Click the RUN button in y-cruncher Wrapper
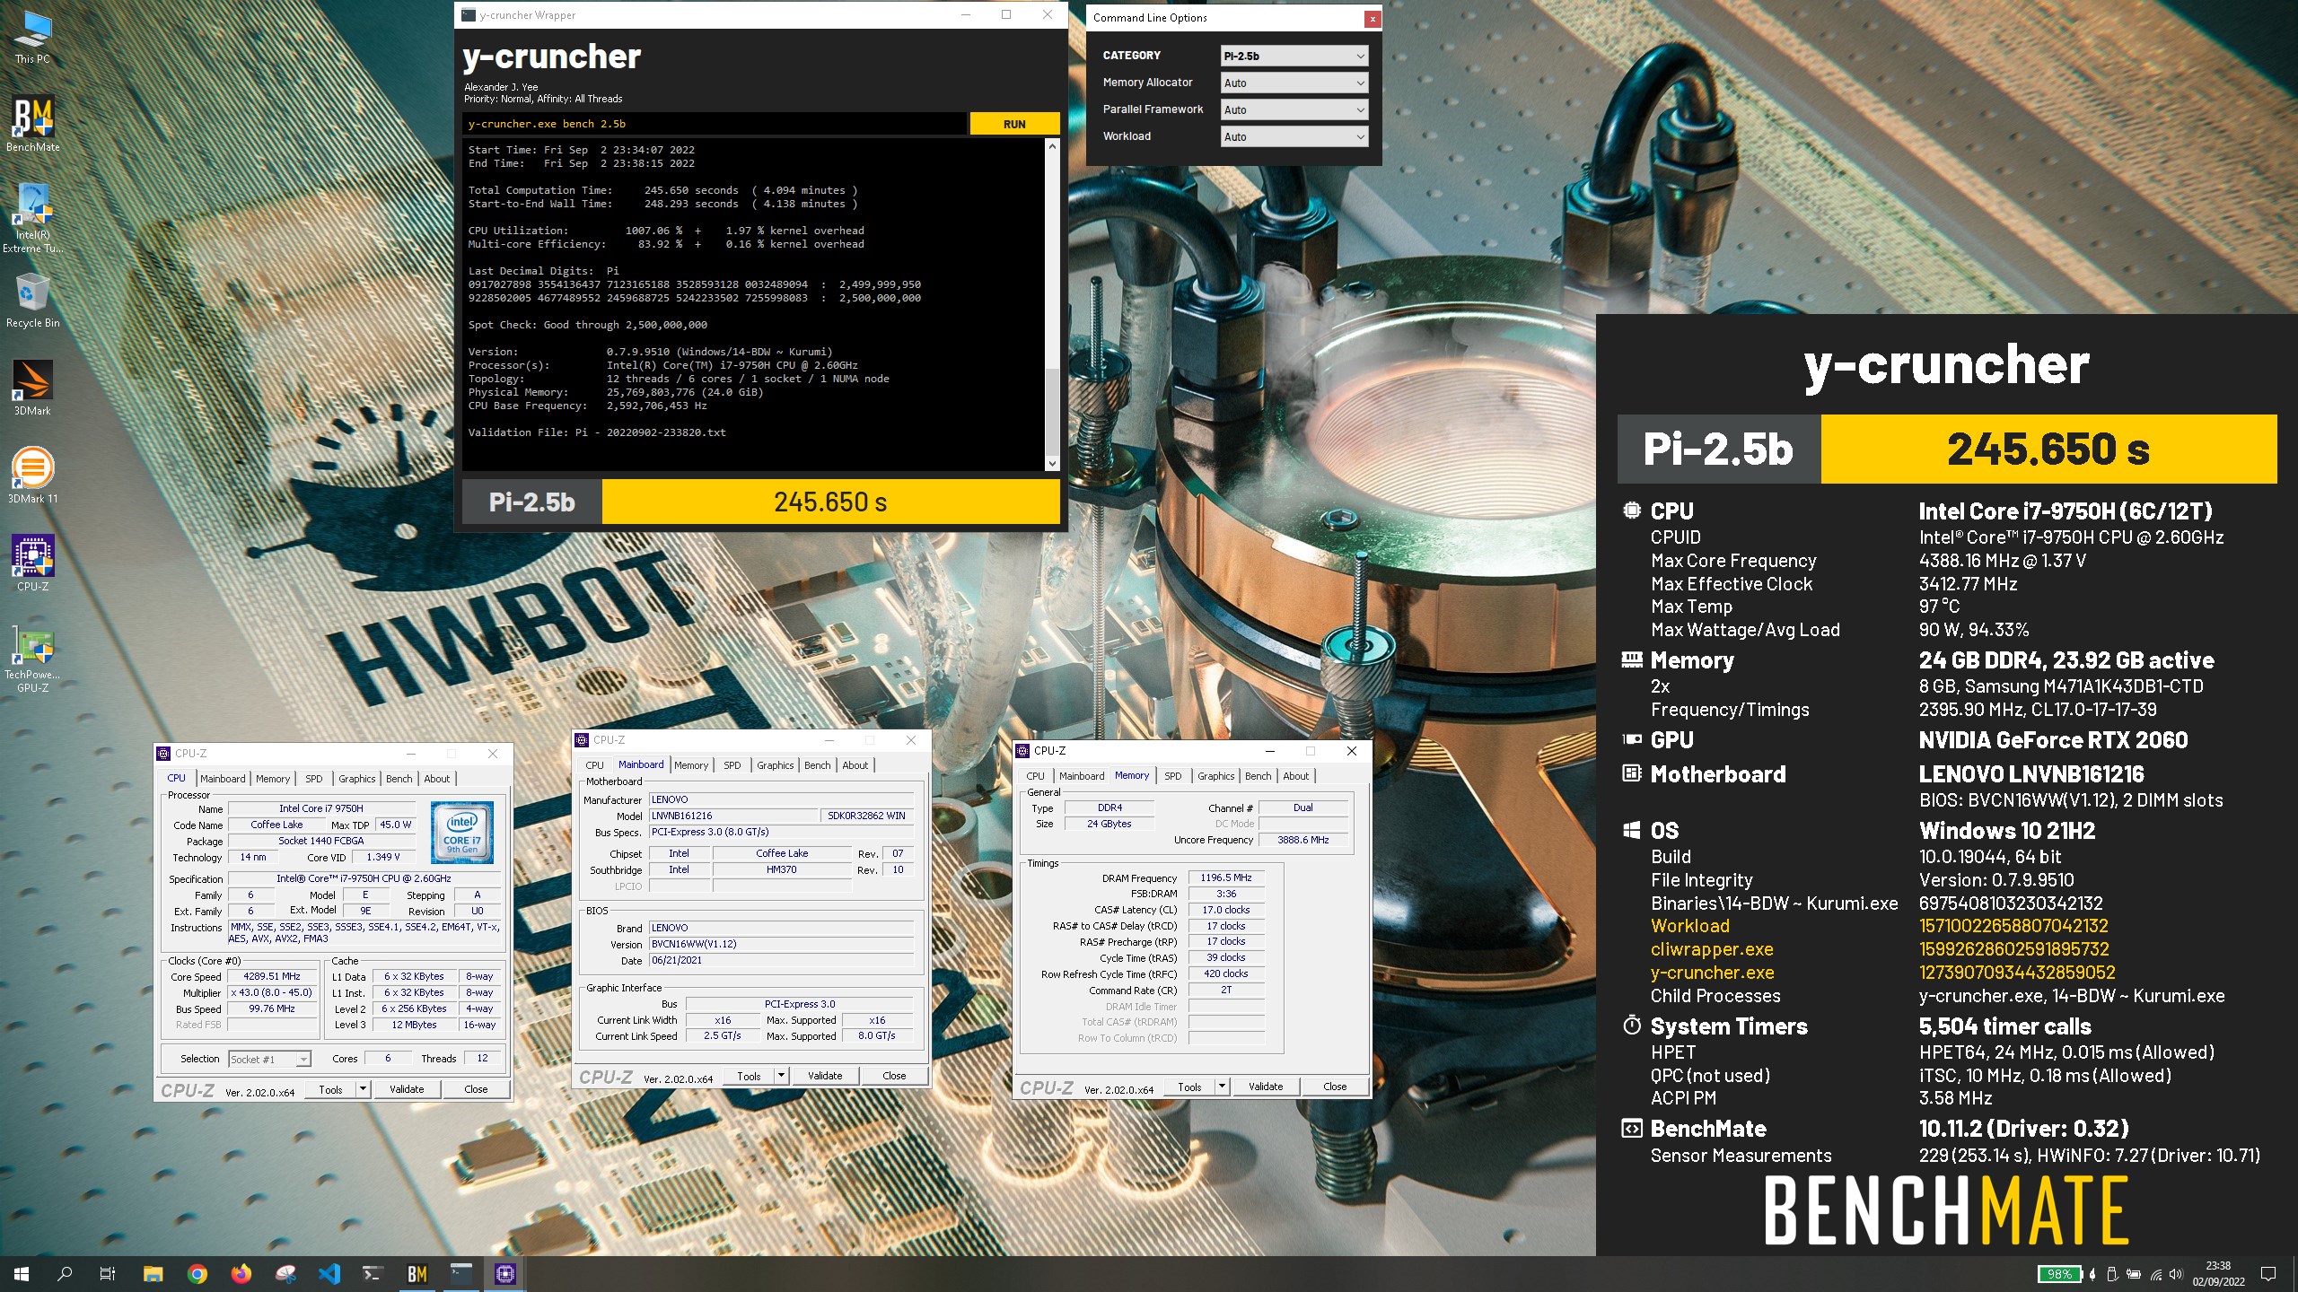 (x=1014, y=124)
